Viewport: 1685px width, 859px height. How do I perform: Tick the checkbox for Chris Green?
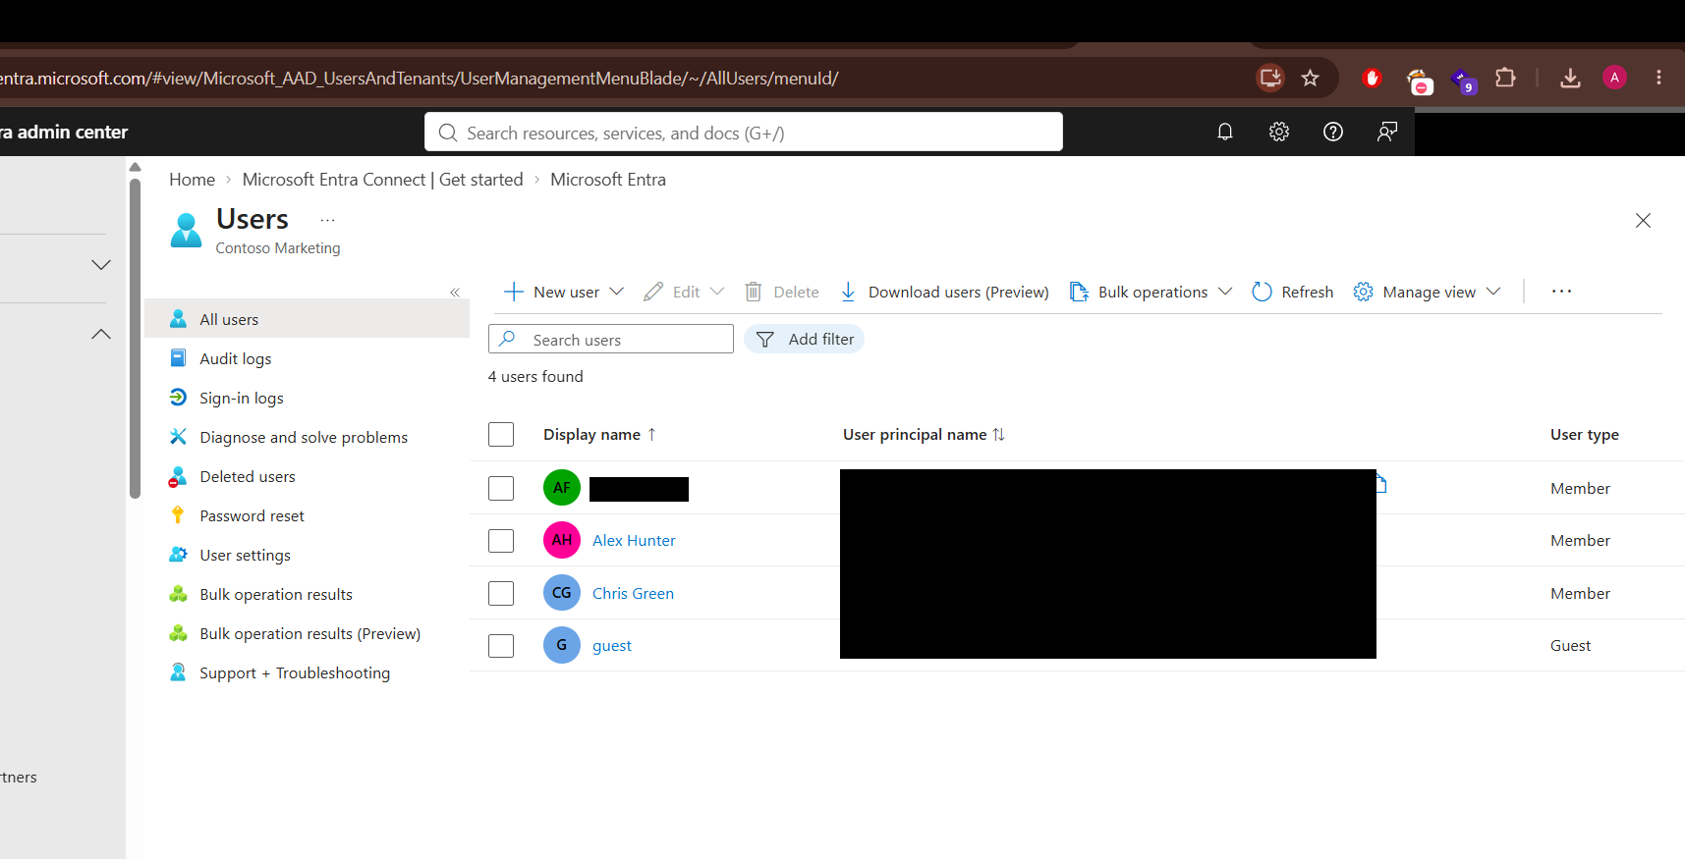coord(501,594)
